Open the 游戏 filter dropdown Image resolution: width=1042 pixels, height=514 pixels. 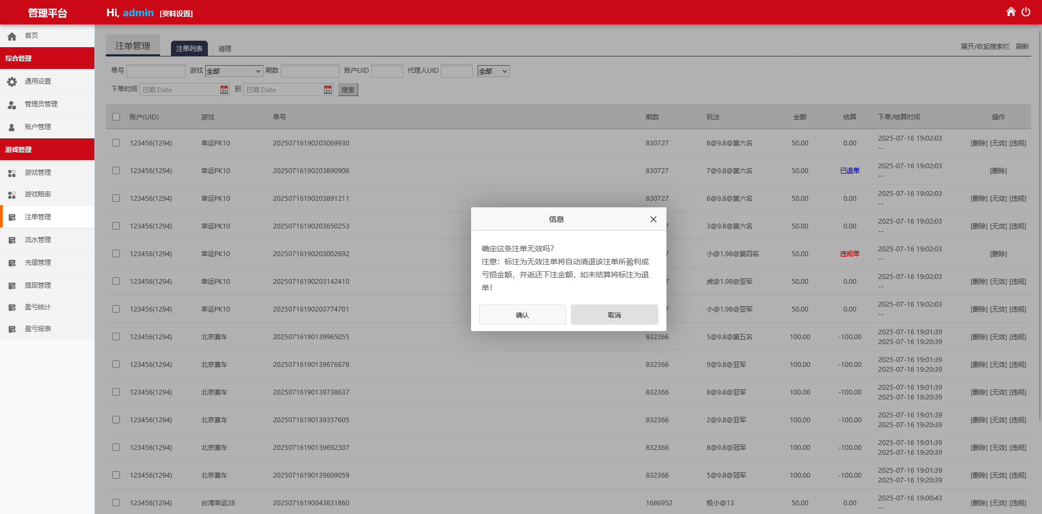click(234, 71)
